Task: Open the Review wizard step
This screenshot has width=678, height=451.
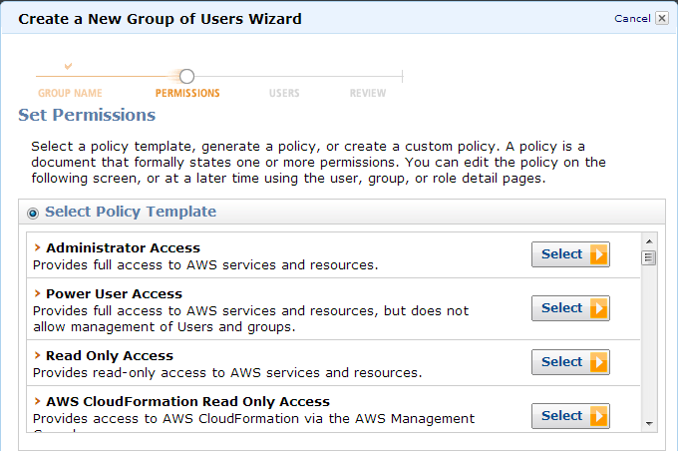Action: 368,93
